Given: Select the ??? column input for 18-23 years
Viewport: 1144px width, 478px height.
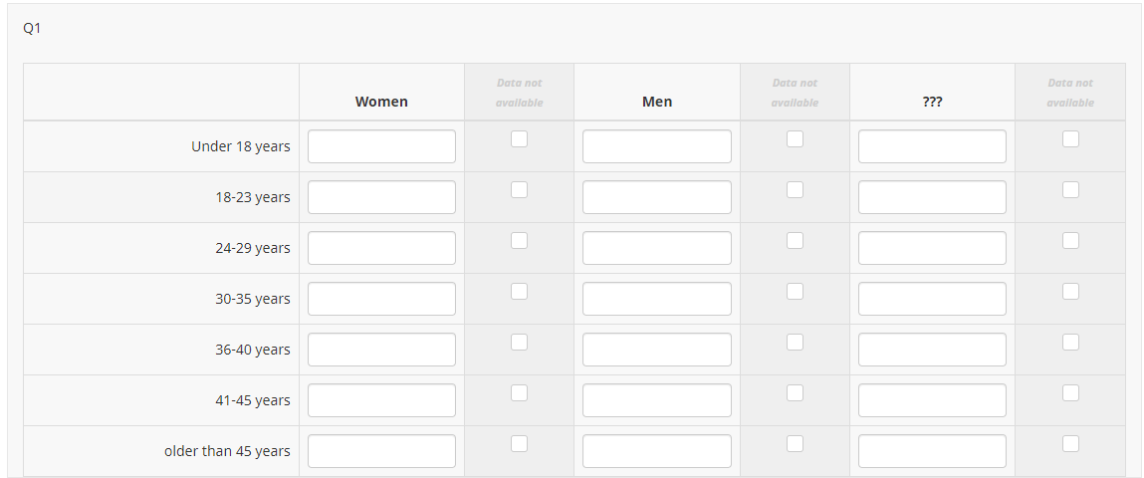Looking at the screenshot, I should (932, 197).
